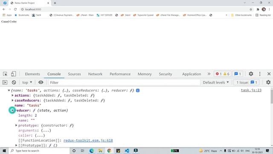Open the Chrome profile avatar
This screenshot has width=273, height=154.
[x=264, y=9]
